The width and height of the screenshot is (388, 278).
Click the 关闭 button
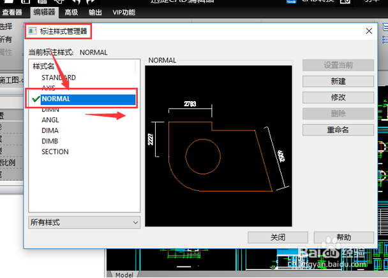pos(278,237)
